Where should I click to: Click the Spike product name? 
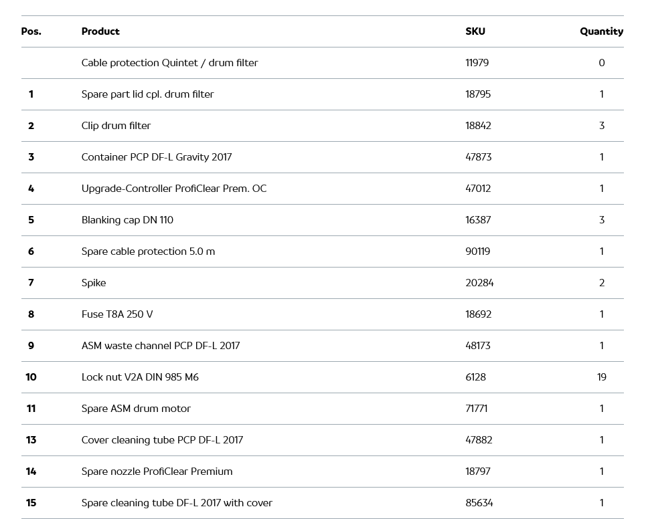point(94,283)
